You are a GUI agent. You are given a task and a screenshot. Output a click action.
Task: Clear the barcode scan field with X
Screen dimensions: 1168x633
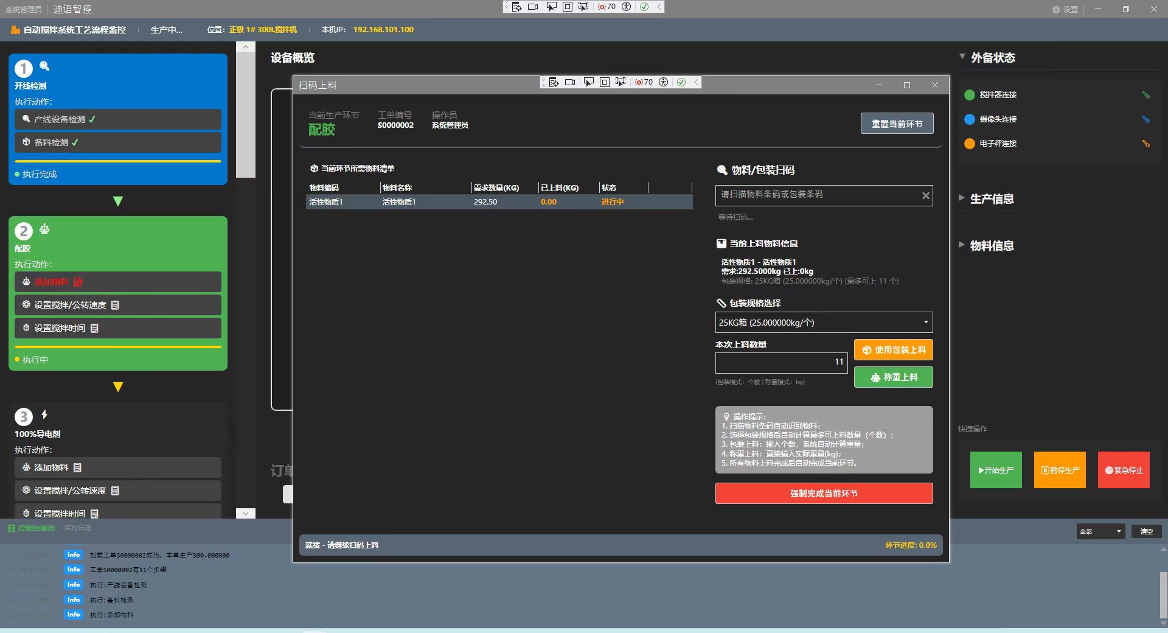pyautogui.click(x=925, y=195)
